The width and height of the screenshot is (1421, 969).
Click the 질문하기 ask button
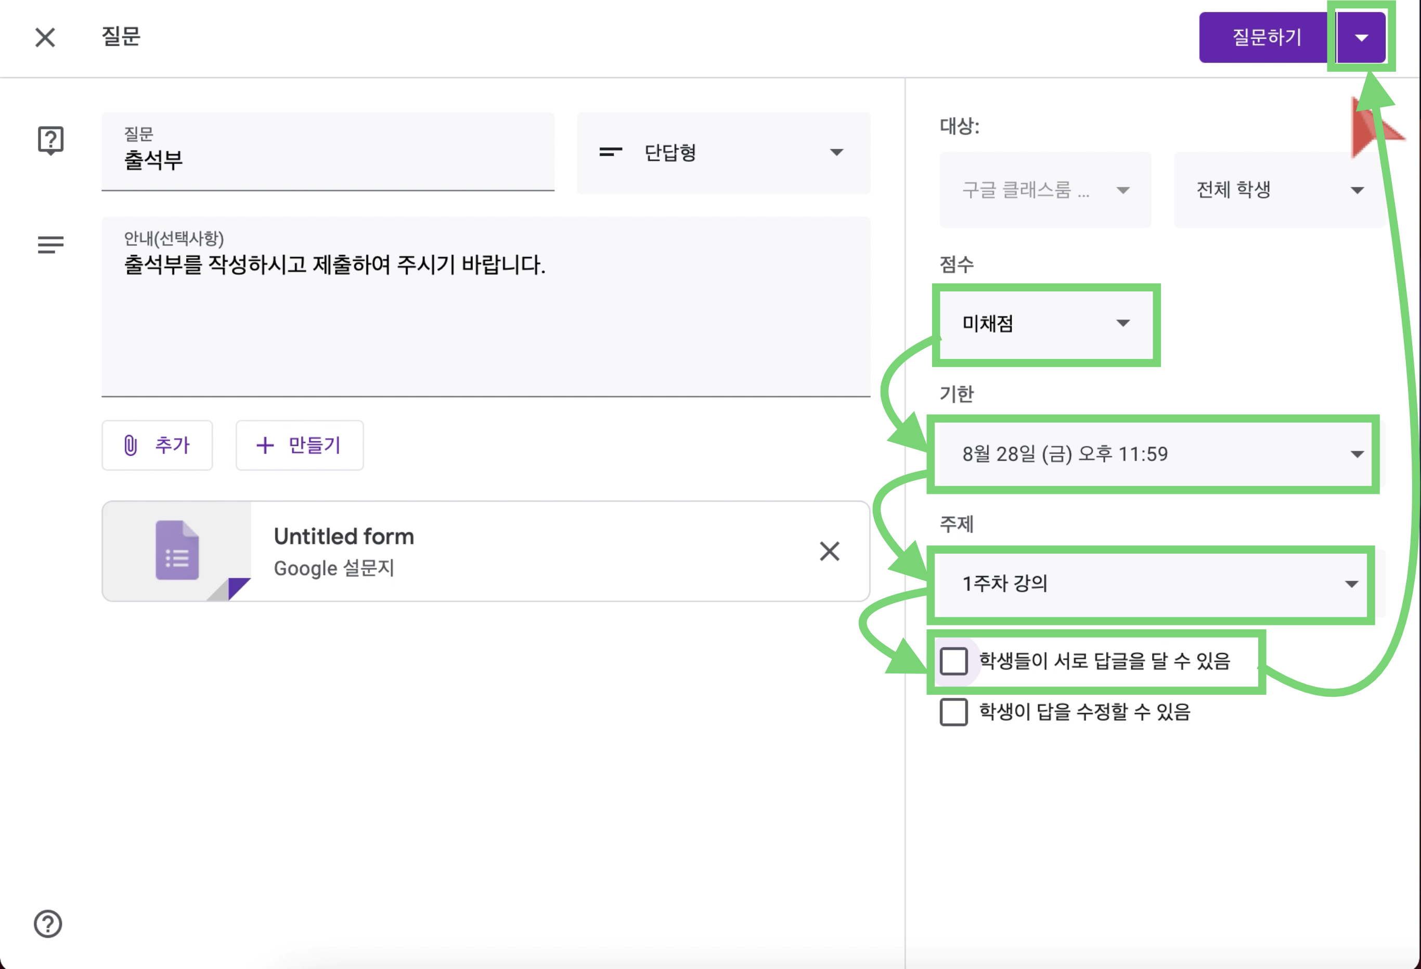[1267, 37]
